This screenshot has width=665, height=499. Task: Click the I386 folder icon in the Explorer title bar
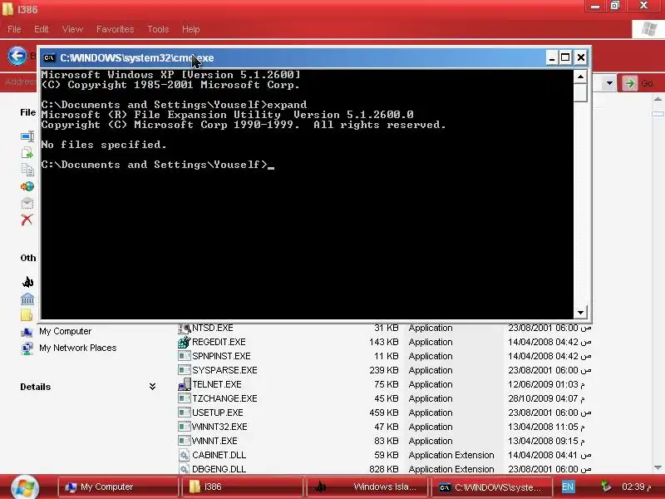tap(7, 9)
